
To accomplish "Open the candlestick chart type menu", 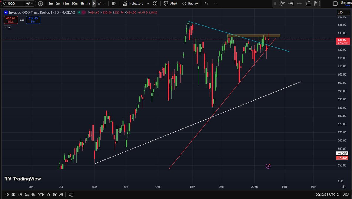I will [114, 4].
